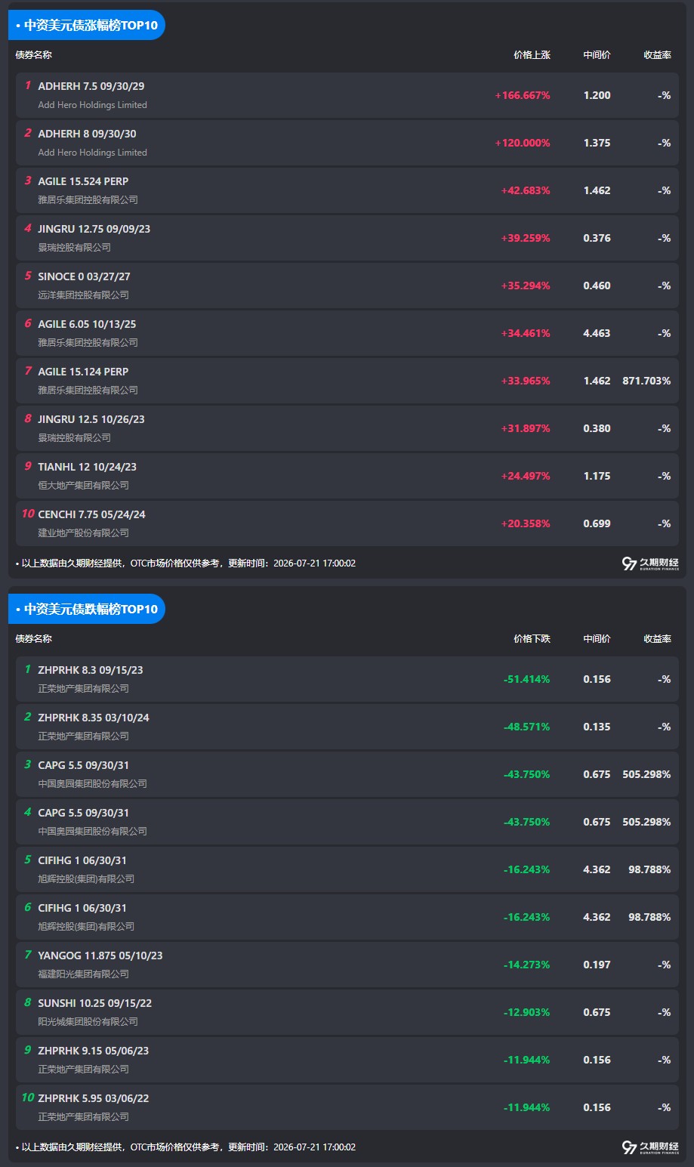Select the 中资美元债跌幅榜TOP10 header badge
Image resolution: width=694 pixels, height=1167 pixels.
click(x=87, y=609)
